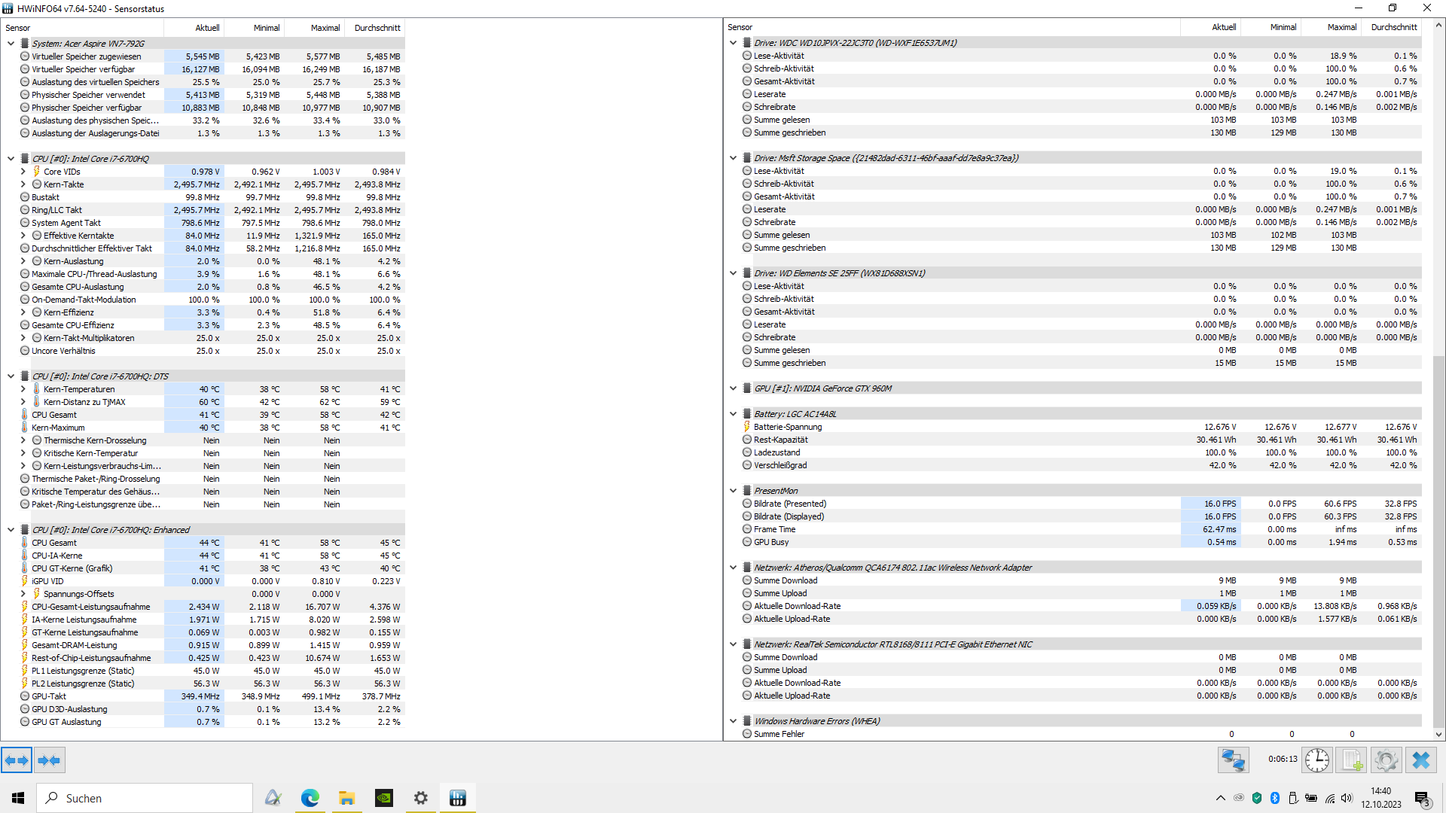This screenshot has width=1446, height=813.
Task: Collapse the Battery: LGC AC14A8L group
Action: pos(733,414)
